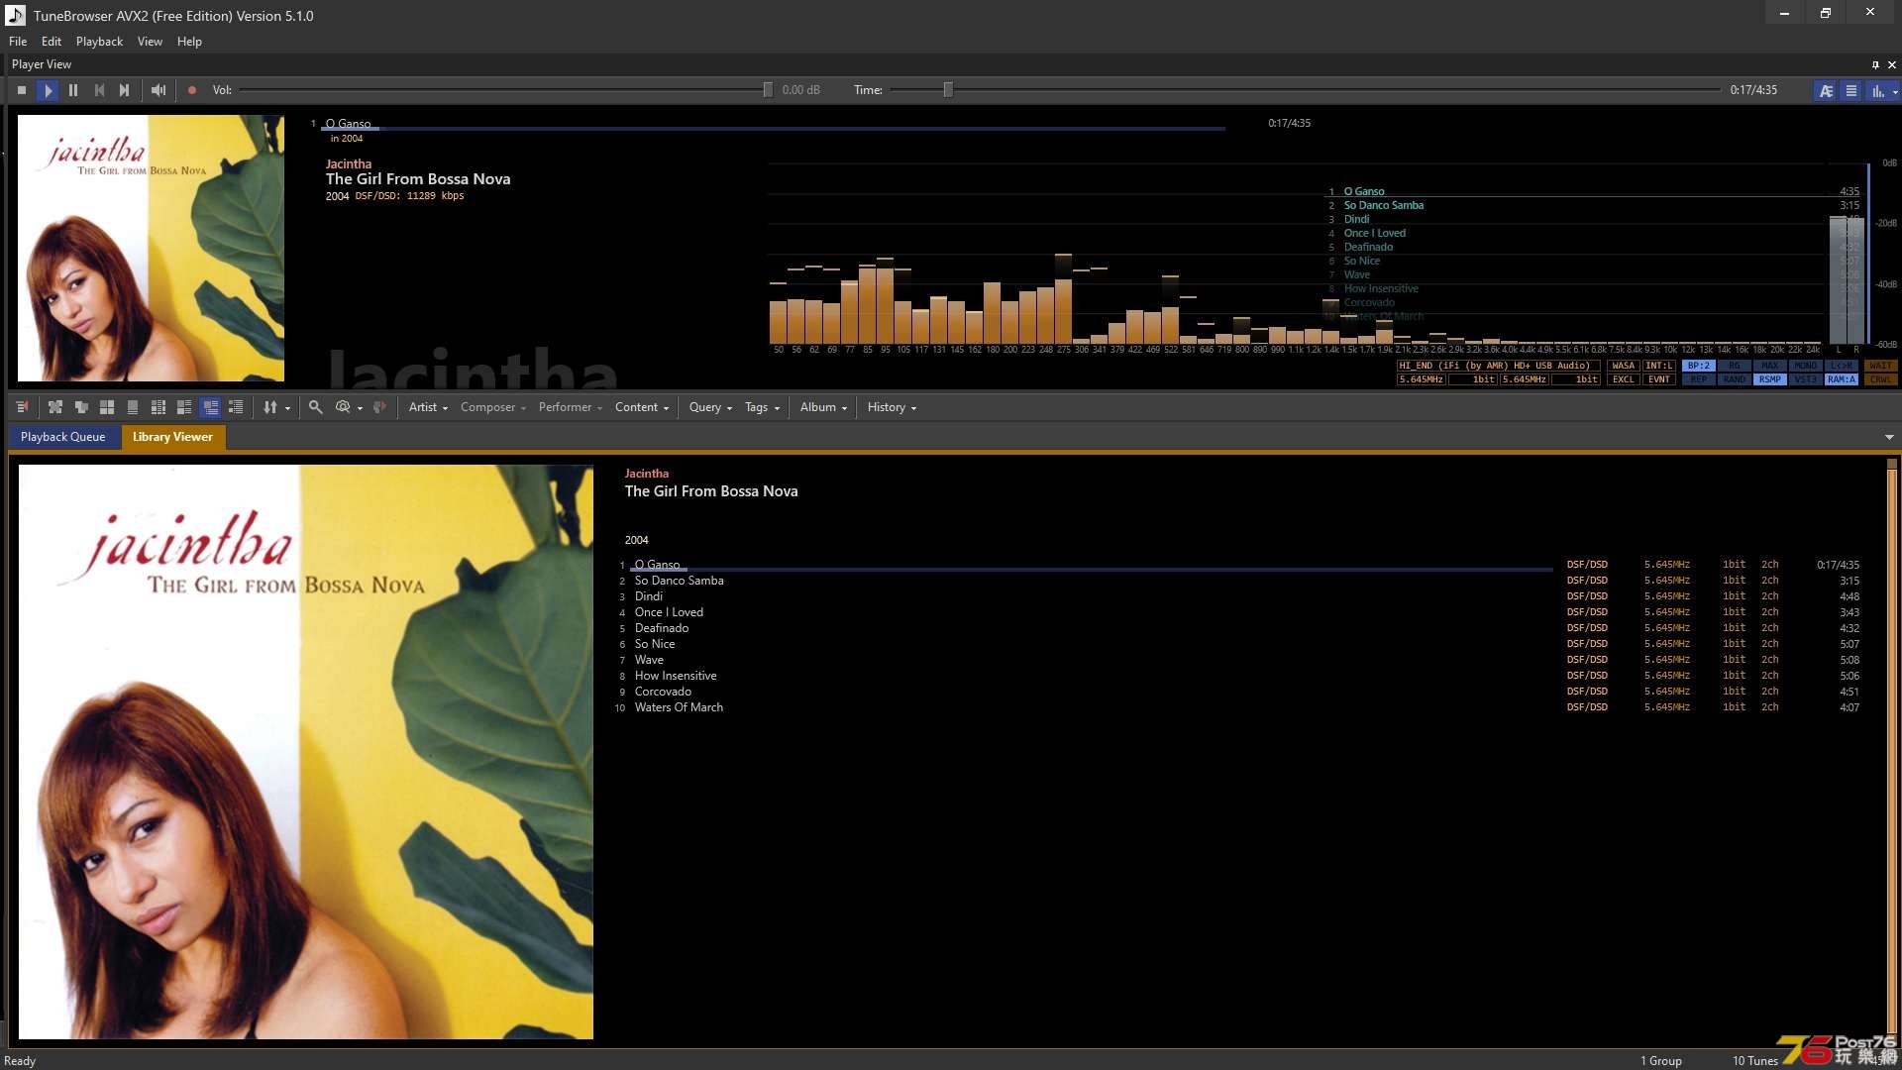Select the highlighted album detail view icon
The width and height of the screenshot is (1902, 1070).
pos(210,407)
